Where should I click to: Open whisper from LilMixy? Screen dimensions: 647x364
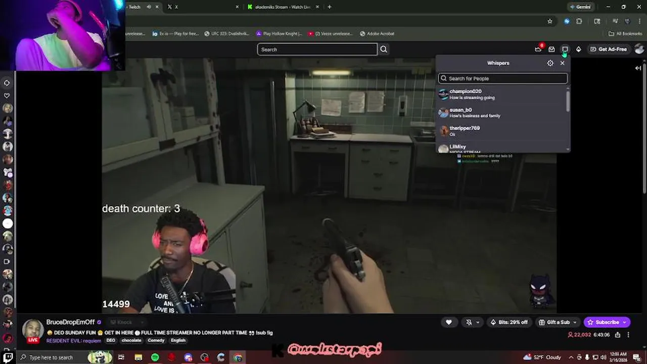pos(502,147)
